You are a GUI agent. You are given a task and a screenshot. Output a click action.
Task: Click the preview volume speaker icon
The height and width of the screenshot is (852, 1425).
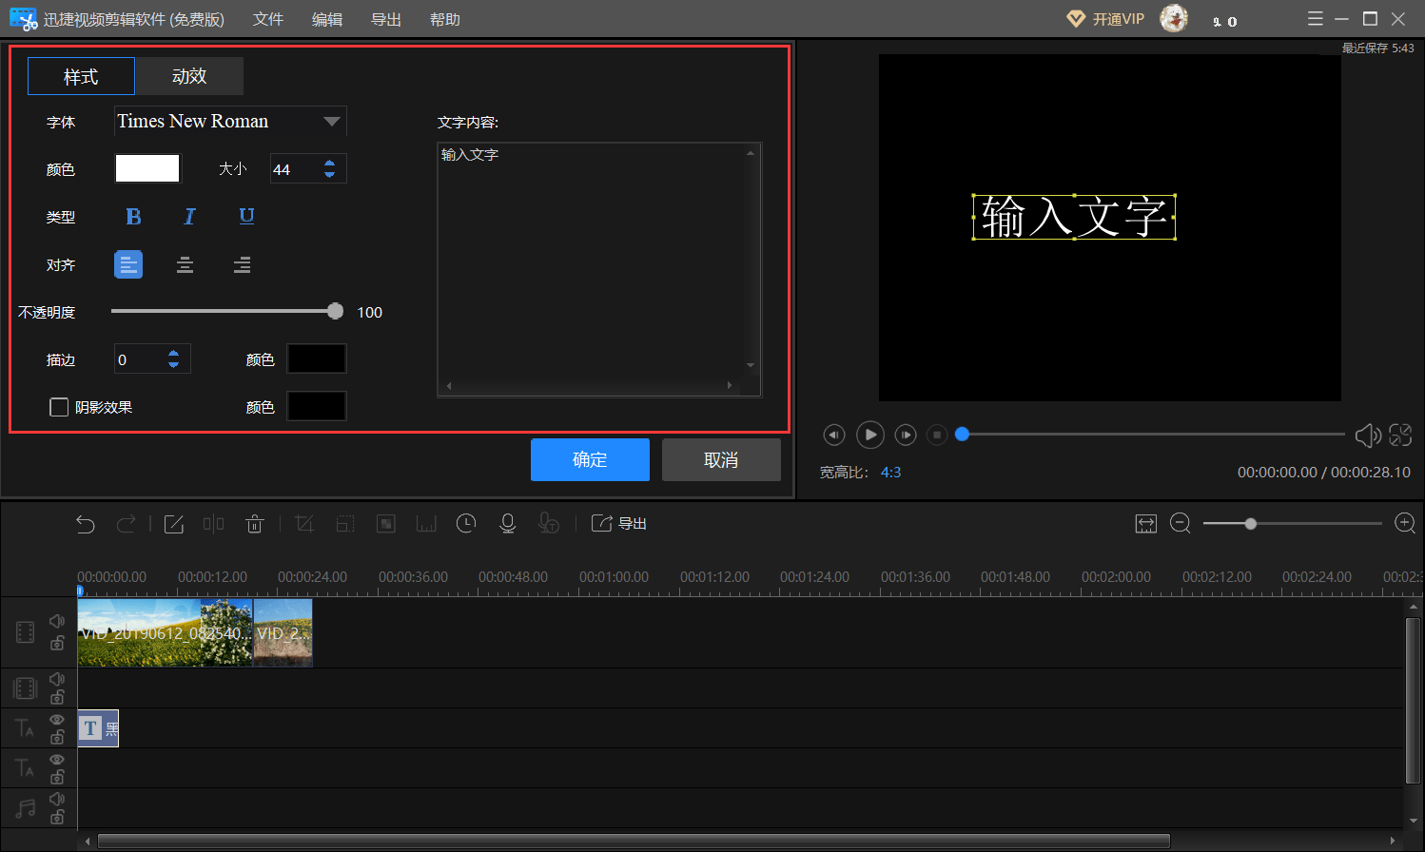pyautogui.click(x=1368, y=436)
